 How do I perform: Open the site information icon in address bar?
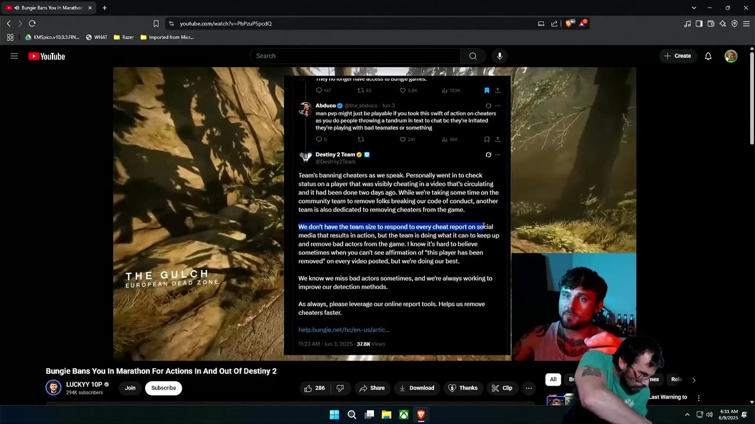click(171, 24)
